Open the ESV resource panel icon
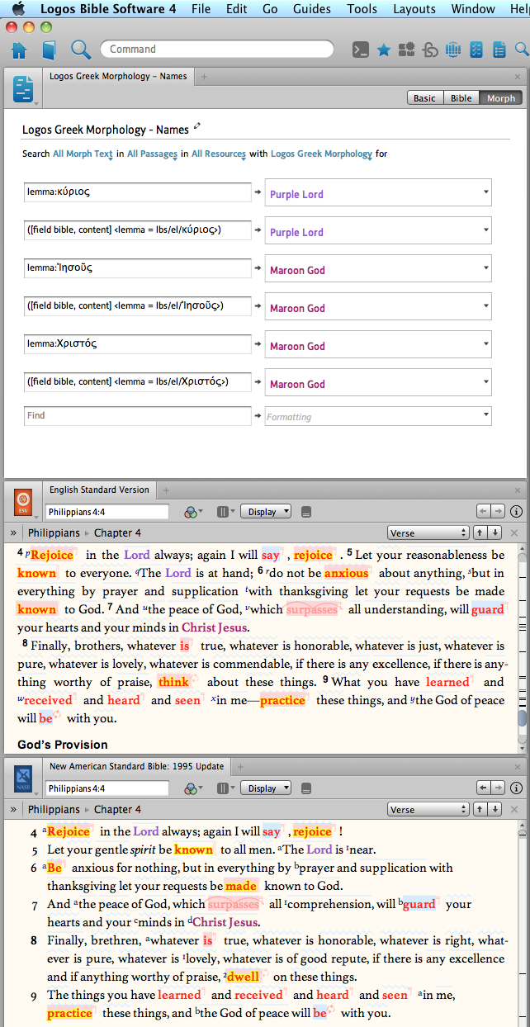Viewport: 530px width, 1027px height. [23, 502]
